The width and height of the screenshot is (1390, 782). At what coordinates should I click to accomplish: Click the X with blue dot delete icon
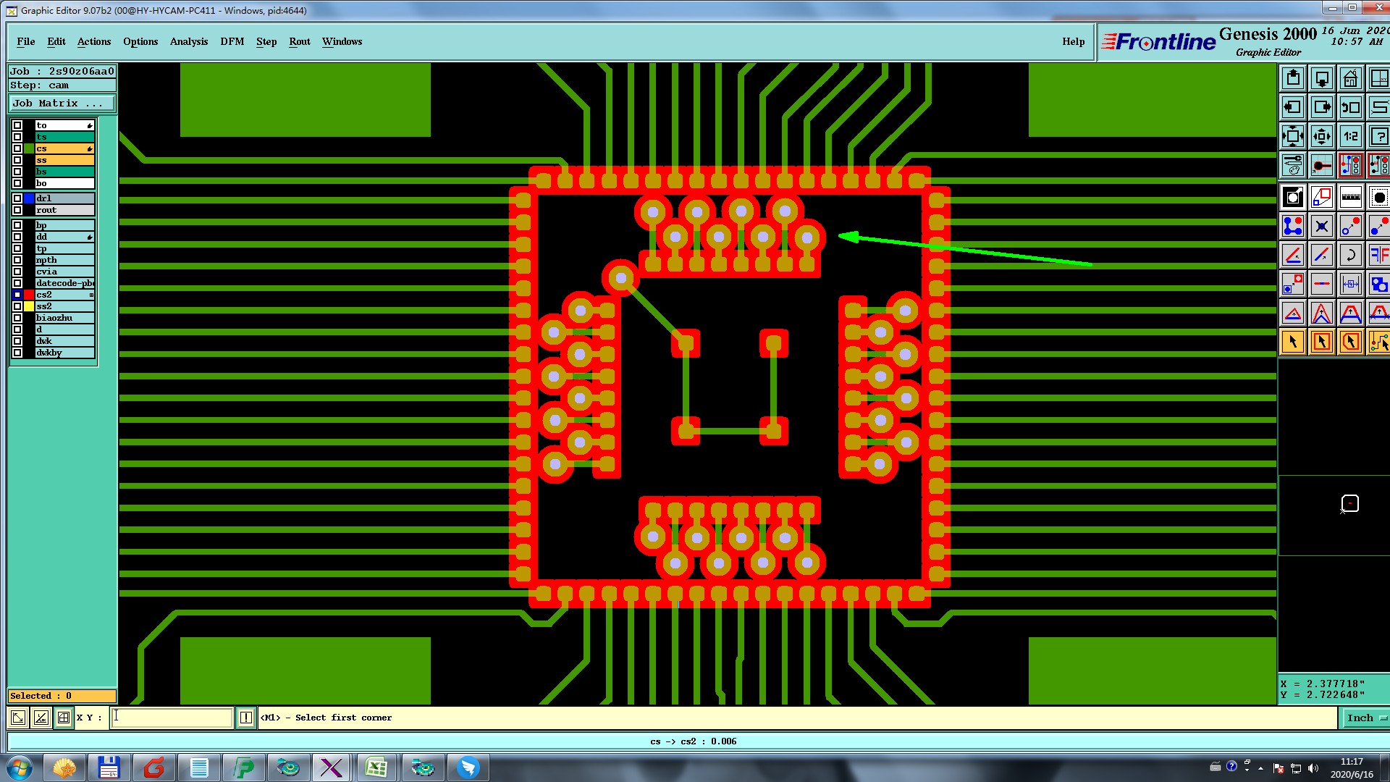tap(1321, 226)
